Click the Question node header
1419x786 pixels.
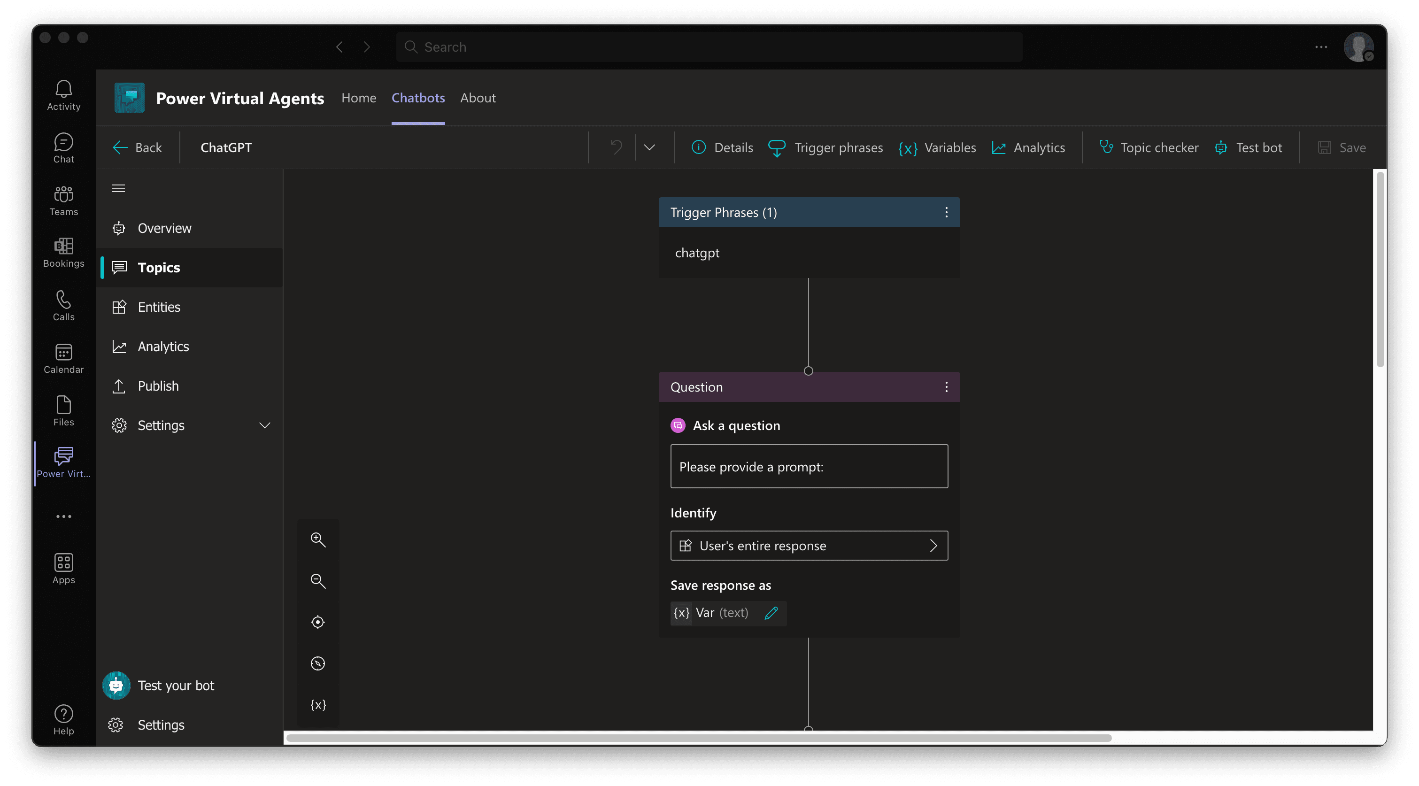point(809,387)
